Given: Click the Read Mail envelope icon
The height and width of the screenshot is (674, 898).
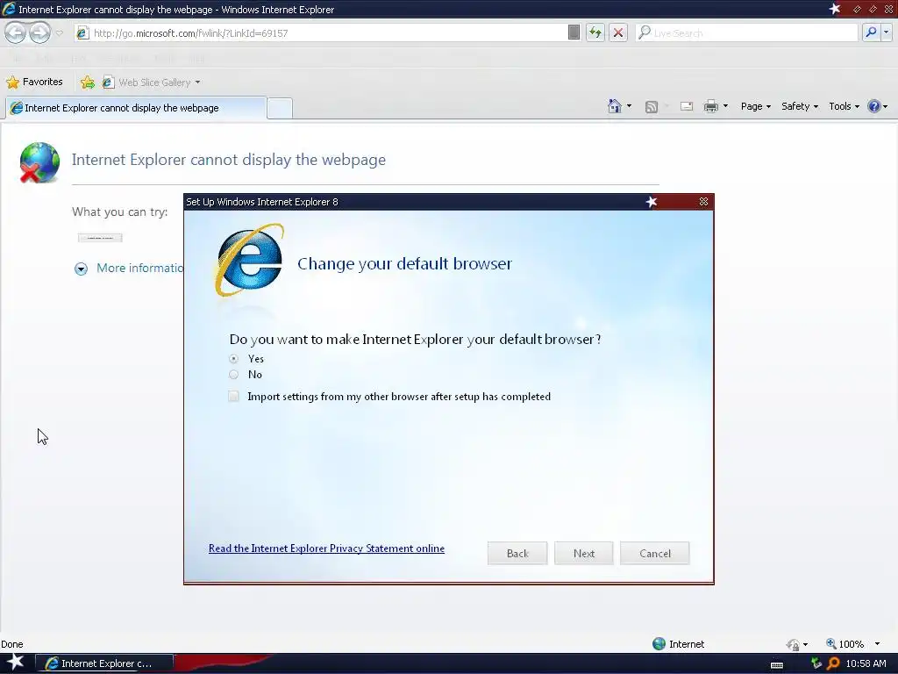Looking at the screenshot, I should 687,106.
